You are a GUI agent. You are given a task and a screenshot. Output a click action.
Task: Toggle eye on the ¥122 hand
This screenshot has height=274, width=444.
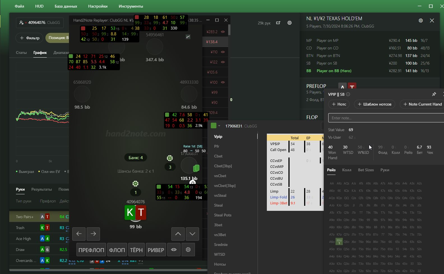pos(223,62)
